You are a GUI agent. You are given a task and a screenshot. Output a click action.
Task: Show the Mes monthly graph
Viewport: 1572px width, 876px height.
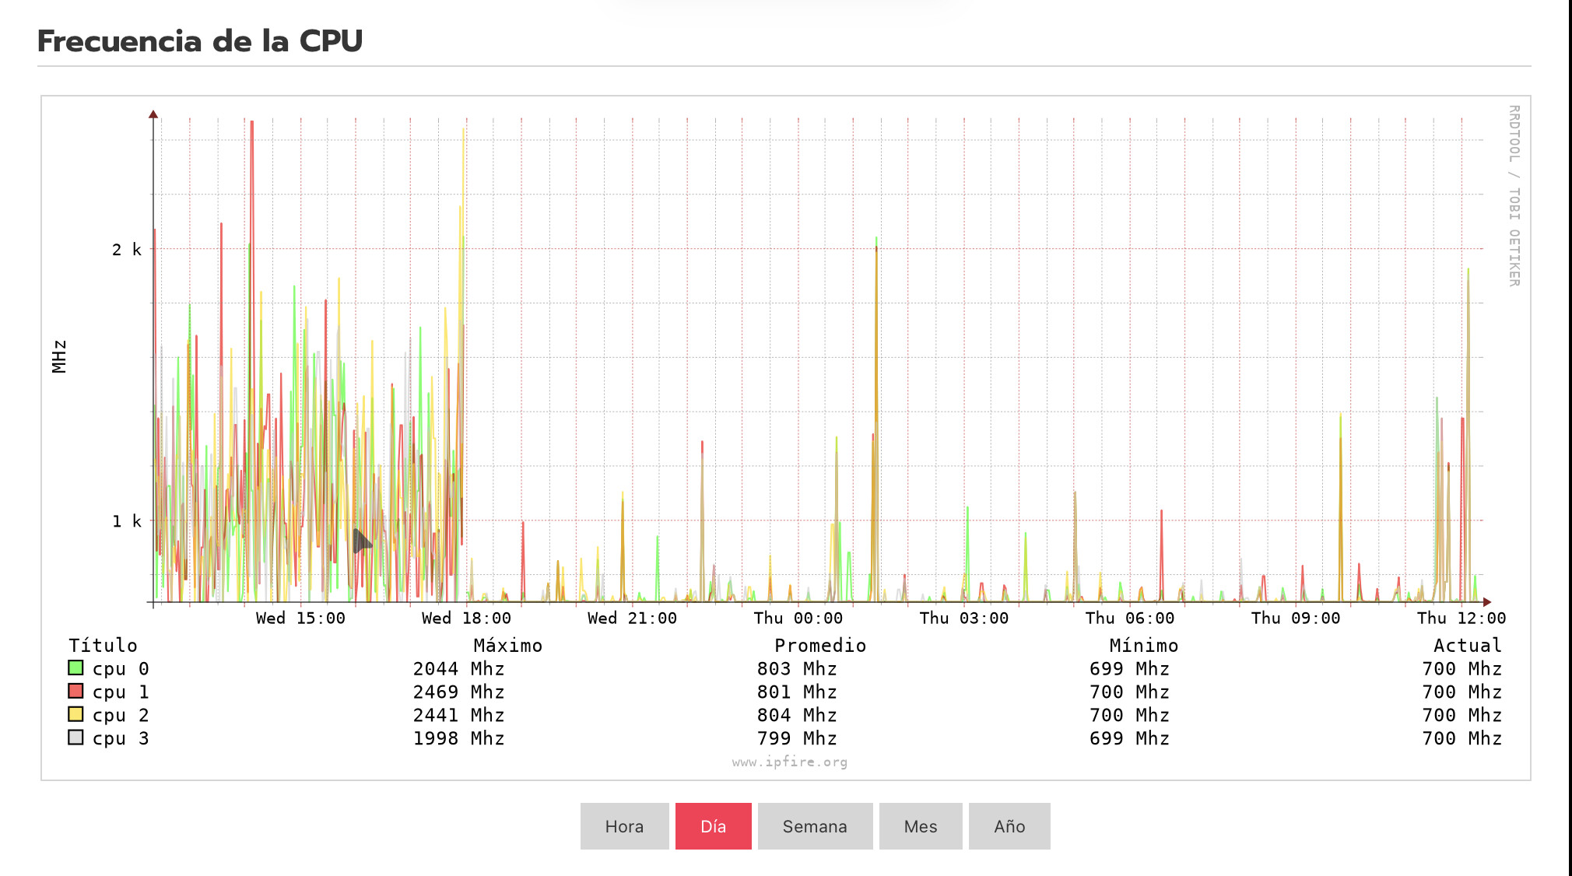[921, 826]
